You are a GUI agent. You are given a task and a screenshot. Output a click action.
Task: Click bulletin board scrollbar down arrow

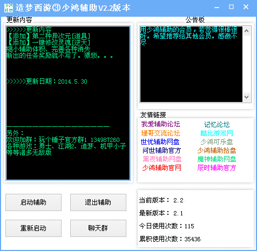click(x=247, y=97)
